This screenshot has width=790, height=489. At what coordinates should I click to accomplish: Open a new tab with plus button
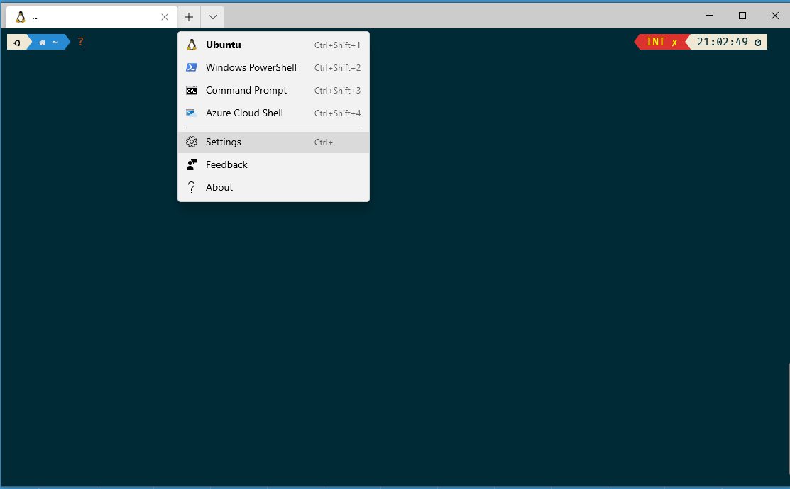(189, 17)
